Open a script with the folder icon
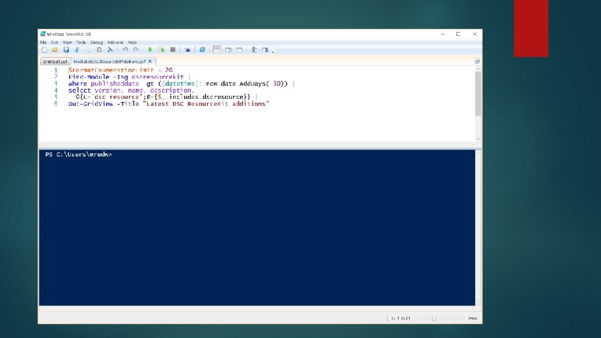This screenshot has height=338, width=601. click(55, 50)
